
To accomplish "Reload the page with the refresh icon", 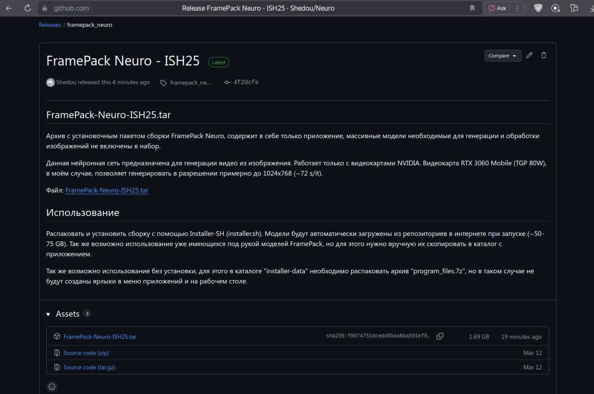I will pos(28,8).
